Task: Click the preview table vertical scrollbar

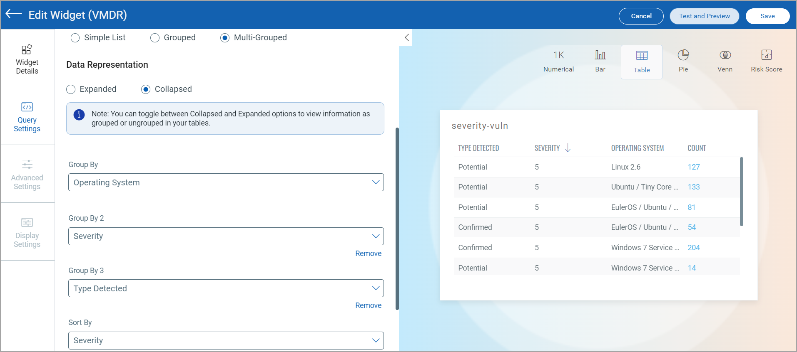Action: [741, 191]
